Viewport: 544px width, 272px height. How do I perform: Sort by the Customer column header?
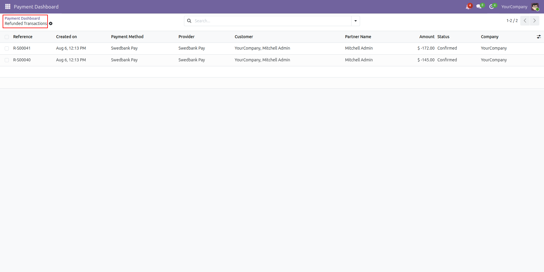click(244, 37)
